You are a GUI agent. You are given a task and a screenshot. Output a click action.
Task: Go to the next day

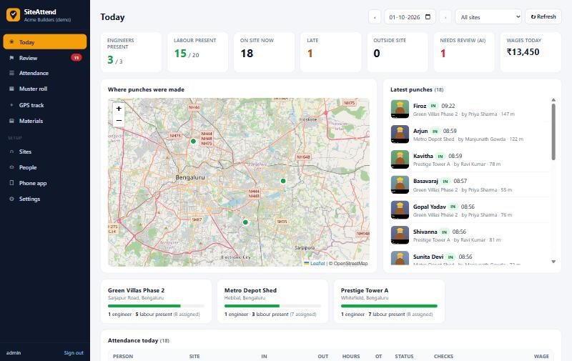[445, 17]
